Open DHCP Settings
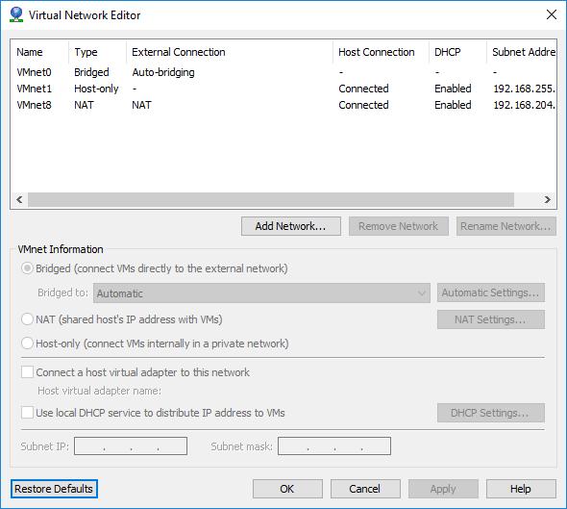 click(491, 413)
